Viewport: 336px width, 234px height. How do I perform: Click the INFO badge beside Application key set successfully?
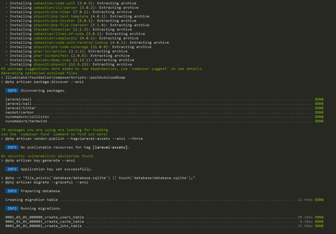pyautogui.click(x=12, y=169)
